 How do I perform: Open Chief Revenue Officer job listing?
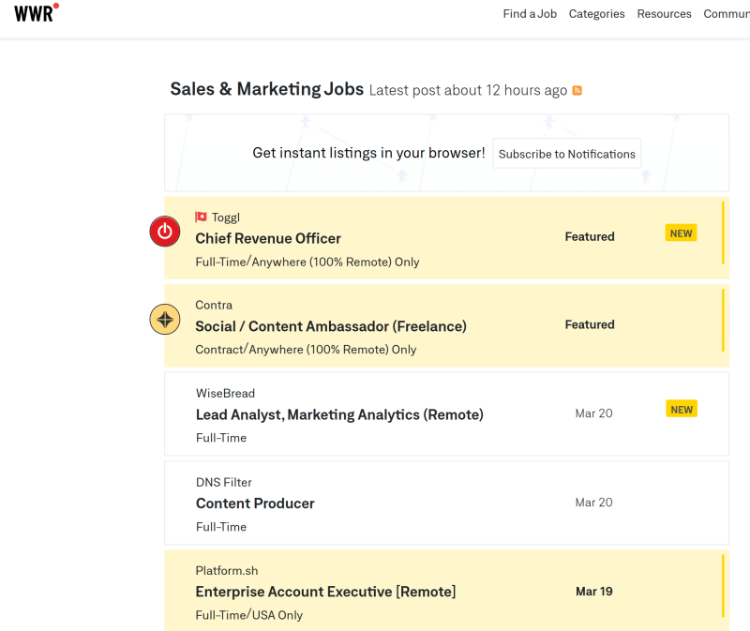coord(447,238)
